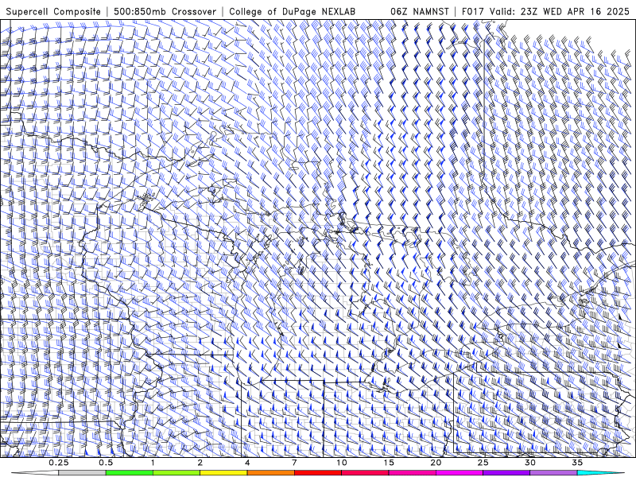Pick the crimson color bar segment between 10 and 15
Image resolution: width=636 pixels, height=477 pixels.
tap(365, 473)
